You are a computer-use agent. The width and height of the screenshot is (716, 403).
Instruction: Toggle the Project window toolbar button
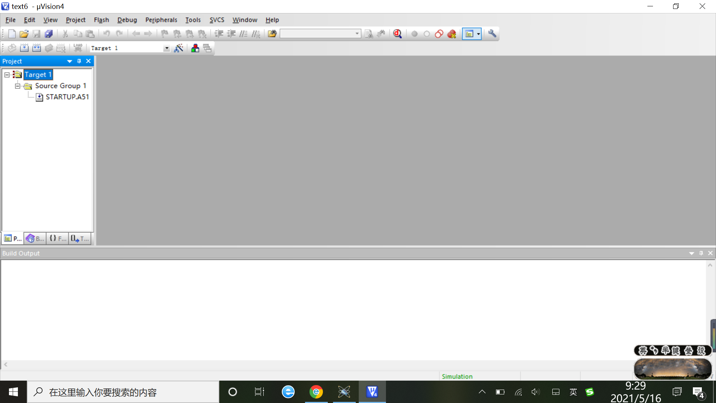[469, 34]
